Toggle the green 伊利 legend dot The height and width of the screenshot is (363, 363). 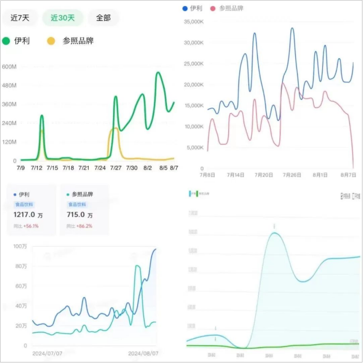point(6,41)
